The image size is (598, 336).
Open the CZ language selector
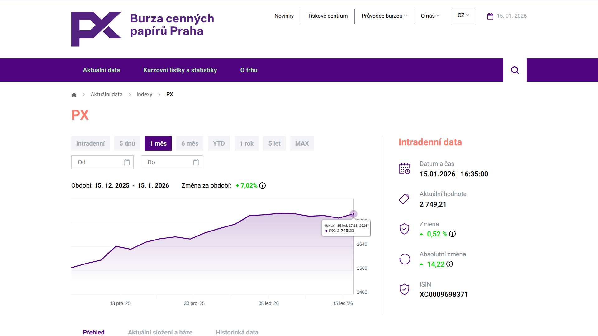(463, 16)
